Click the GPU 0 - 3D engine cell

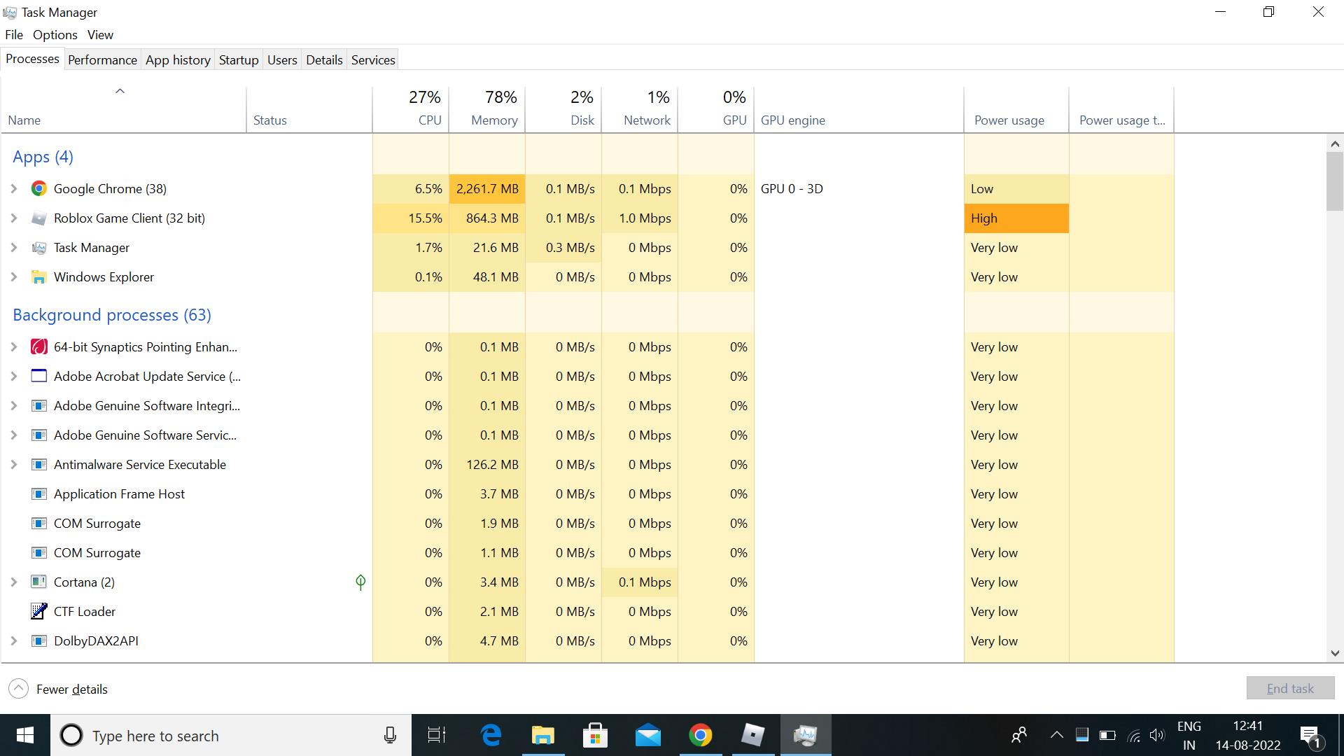click(x=859, y=189)
